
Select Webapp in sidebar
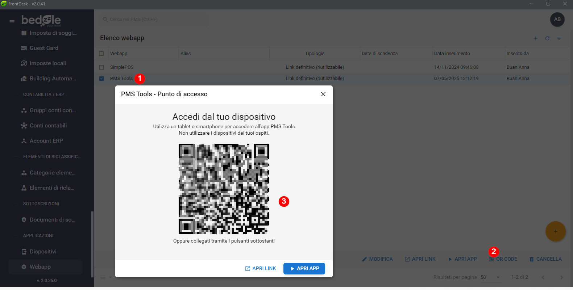[x=45, y=267]
